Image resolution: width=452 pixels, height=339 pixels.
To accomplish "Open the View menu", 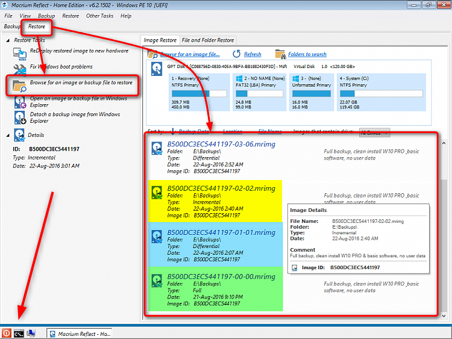I will (25, 16).
